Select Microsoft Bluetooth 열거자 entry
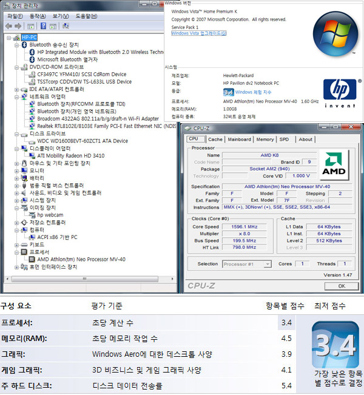The image size is (364, 395). [67, 59]
